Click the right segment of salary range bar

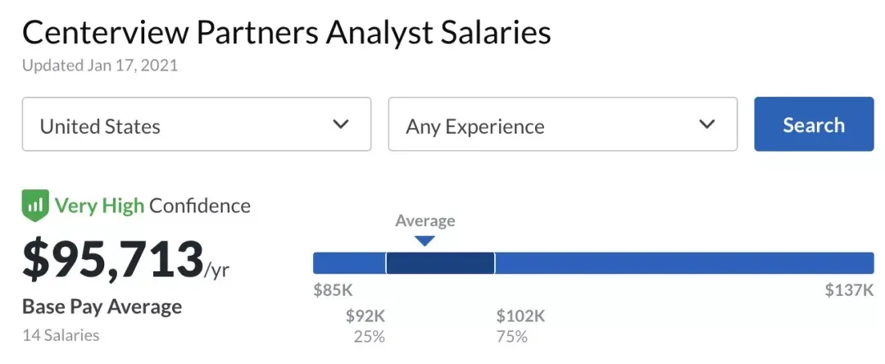[684, 263]
